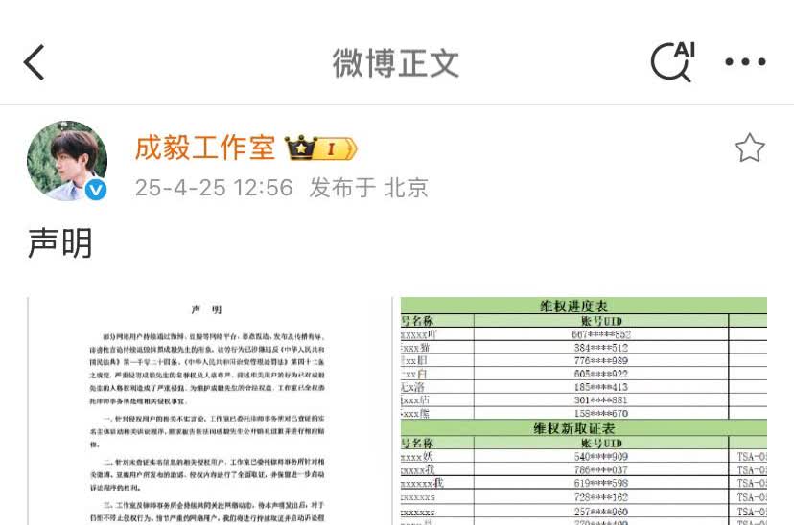Image resolution: width=794 pixels, height=525 pixels.
Task: Open the 成毅工作室 profile avatar
Action: (67, 161)
